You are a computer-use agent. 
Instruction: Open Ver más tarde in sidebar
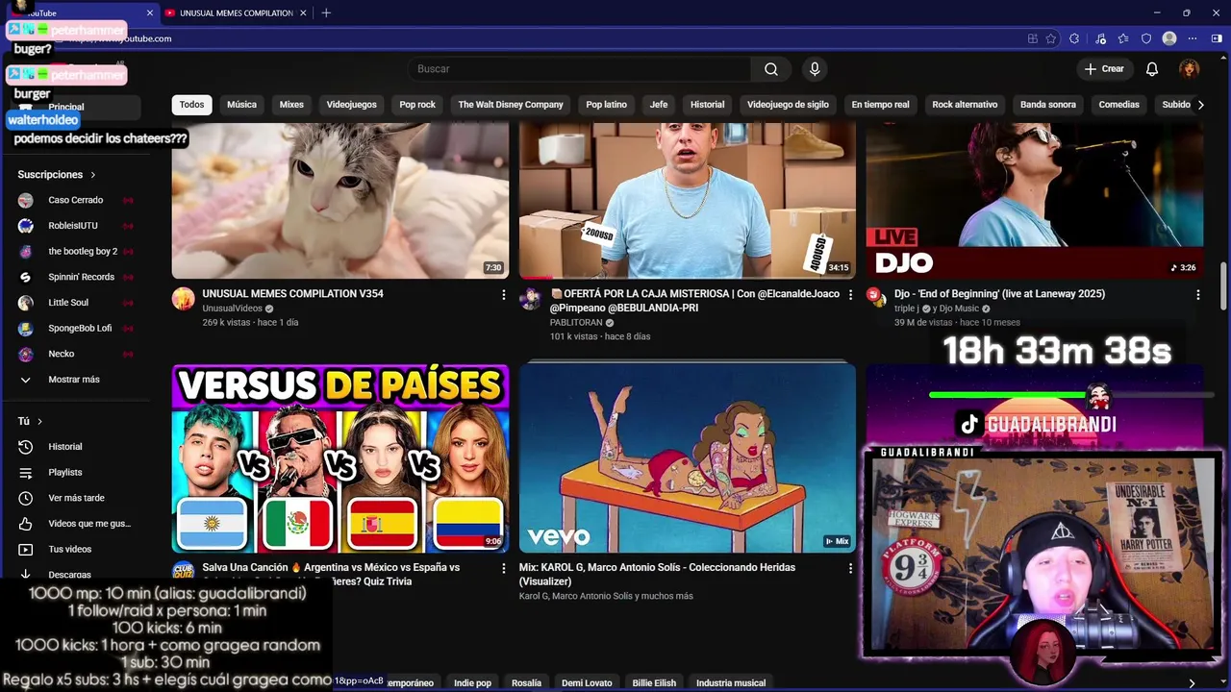tap(76, 498)
